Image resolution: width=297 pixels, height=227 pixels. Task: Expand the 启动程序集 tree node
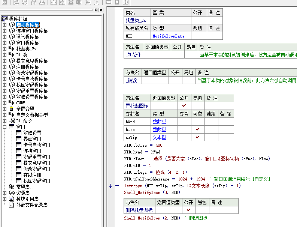point(5,25)
